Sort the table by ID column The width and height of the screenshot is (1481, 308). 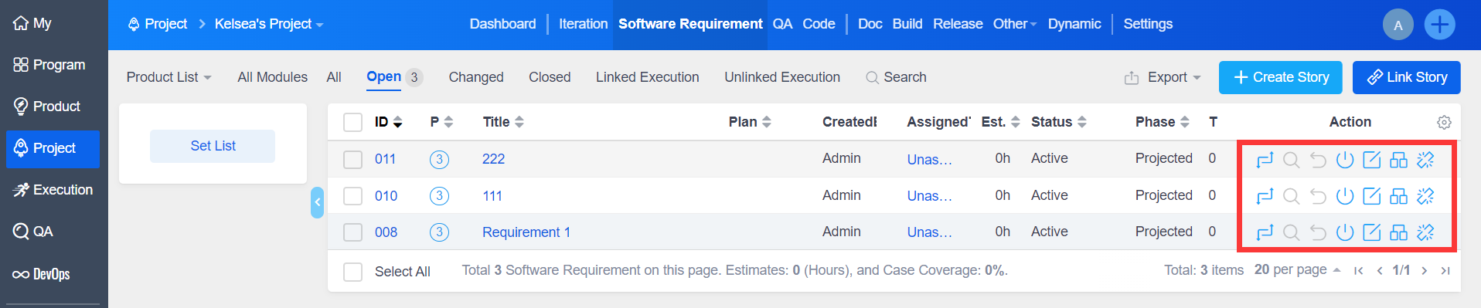(x=388, y=122)
